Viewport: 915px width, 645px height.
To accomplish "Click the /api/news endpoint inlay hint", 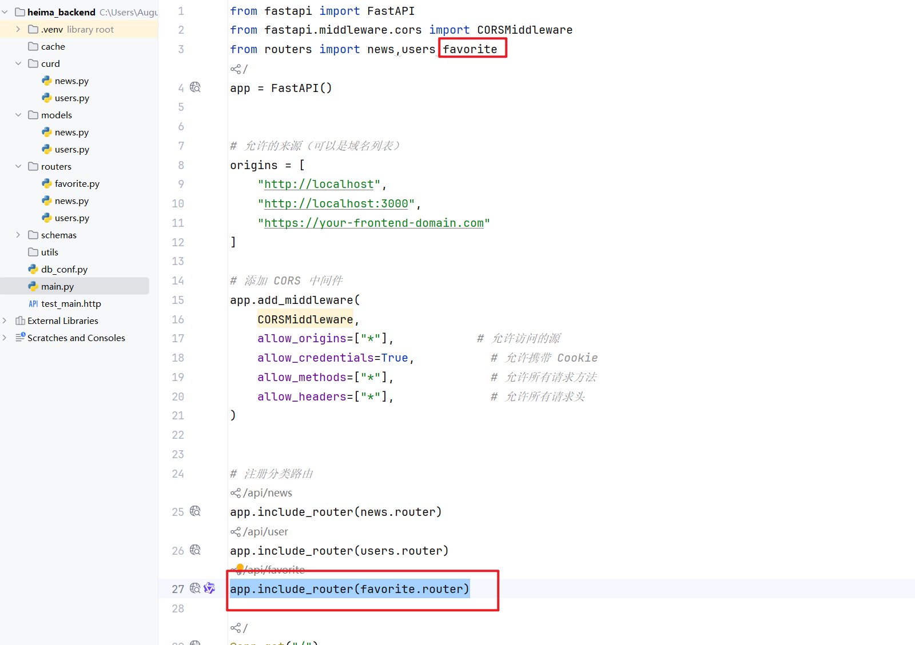I will pyautogui.click(x=267, y=493).
